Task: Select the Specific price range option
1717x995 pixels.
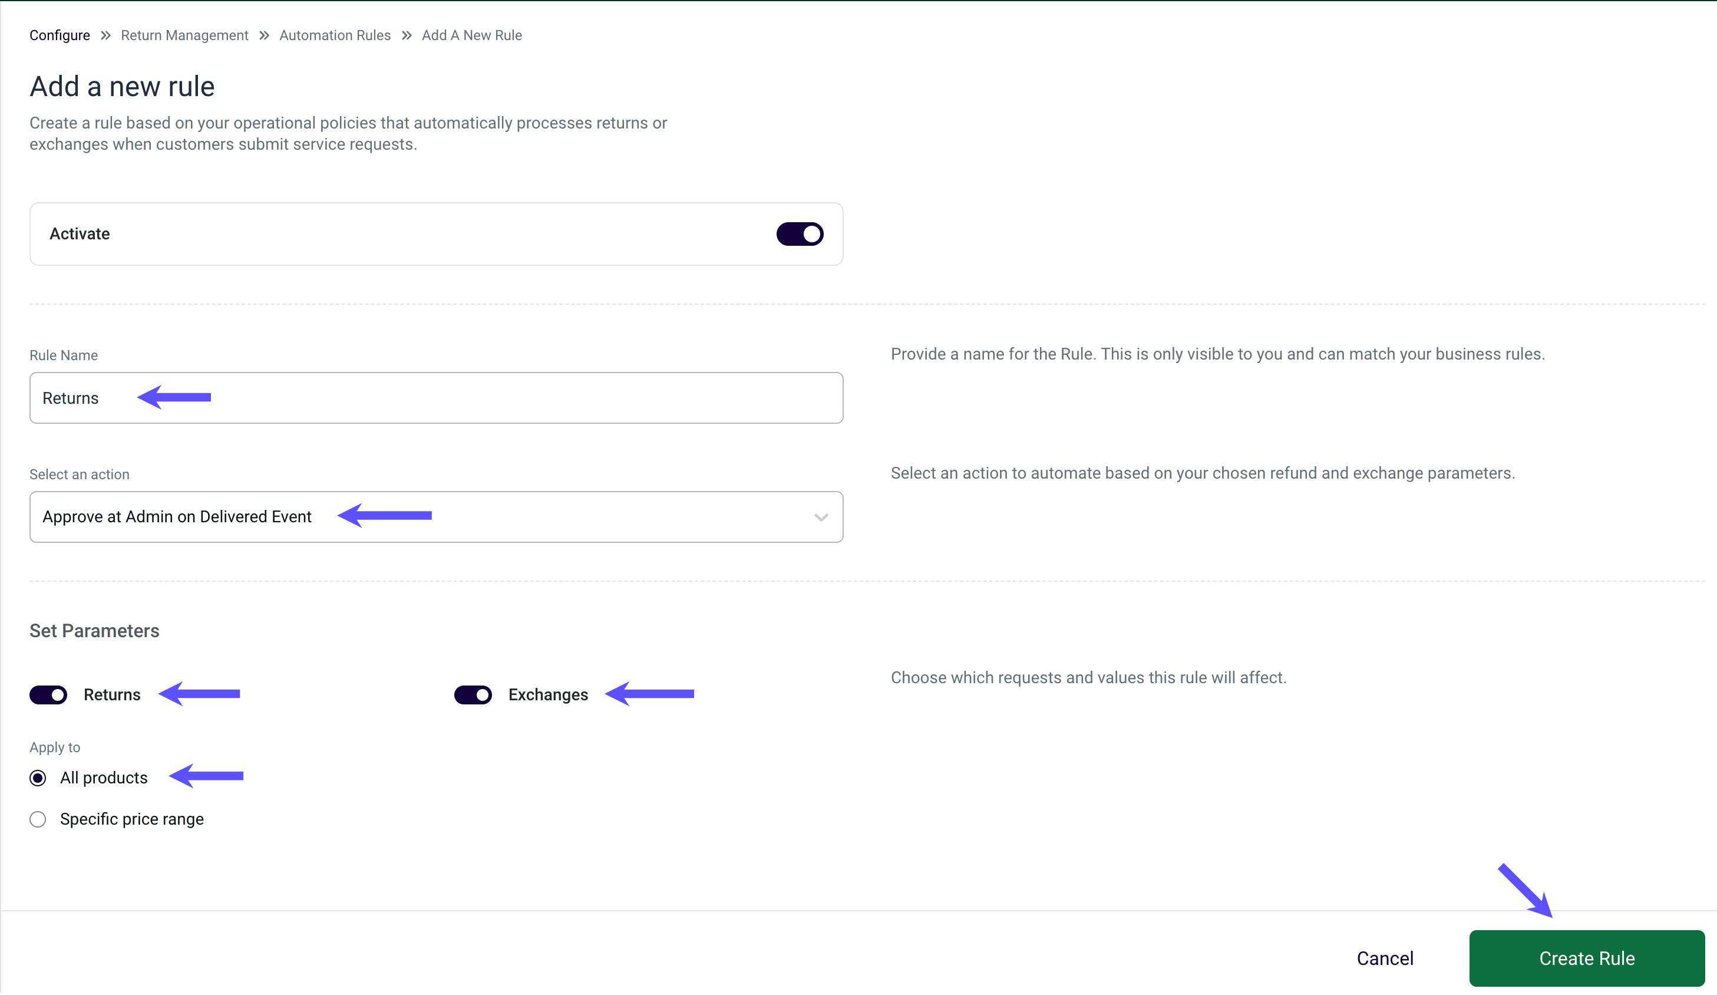Action: [38, 819]
